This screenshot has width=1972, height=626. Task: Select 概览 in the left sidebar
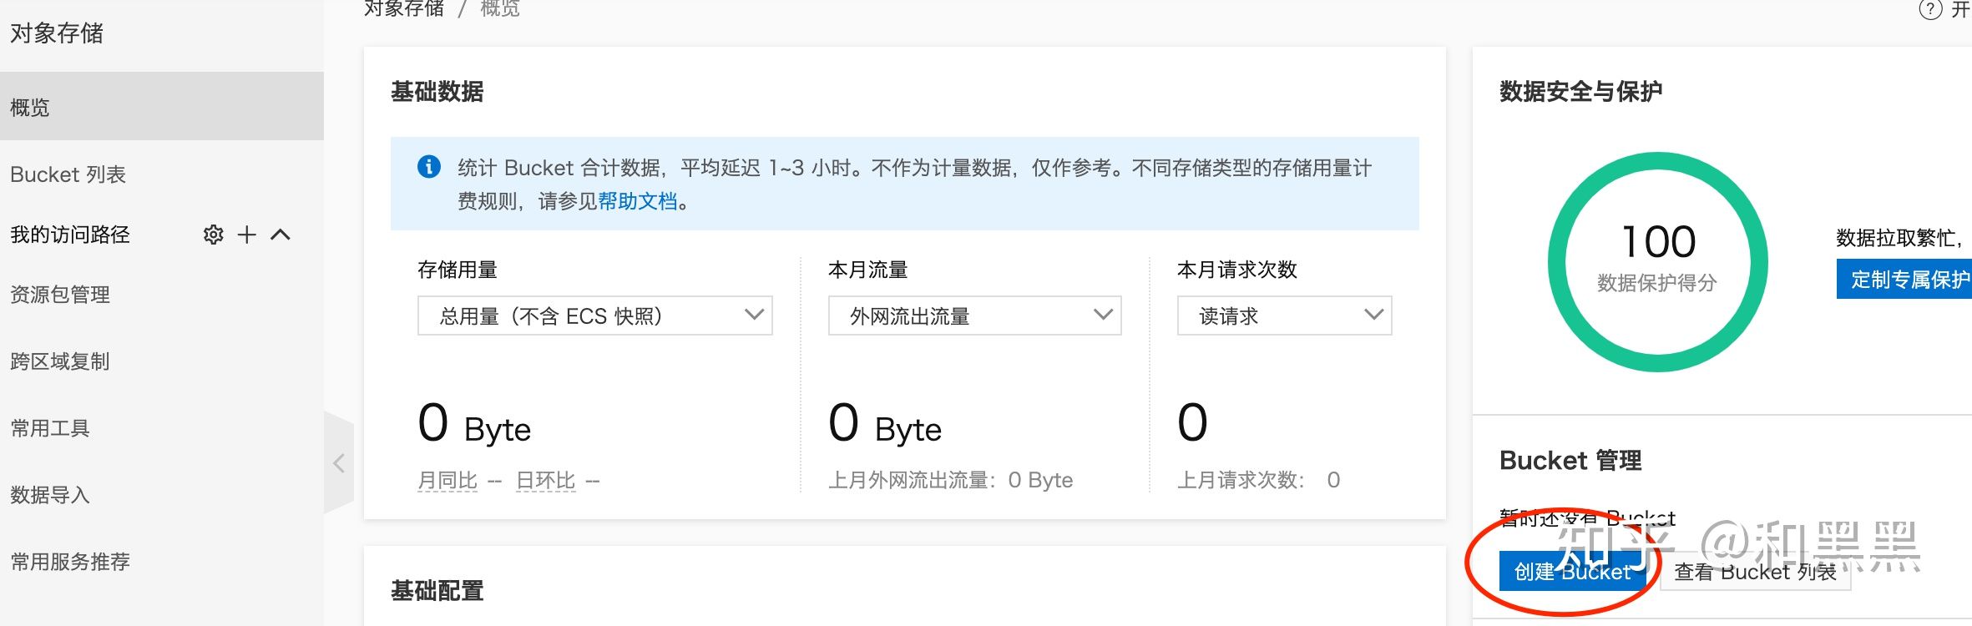[x=30, y=107]
